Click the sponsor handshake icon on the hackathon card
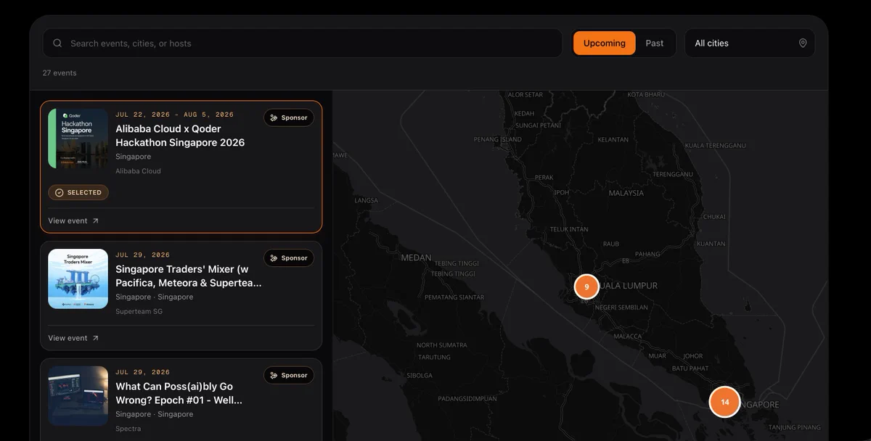This screenshot has height=441, width=871. click(274, 118)
